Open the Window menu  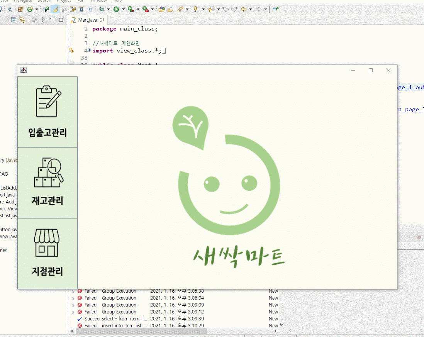(x=98, y=1)
